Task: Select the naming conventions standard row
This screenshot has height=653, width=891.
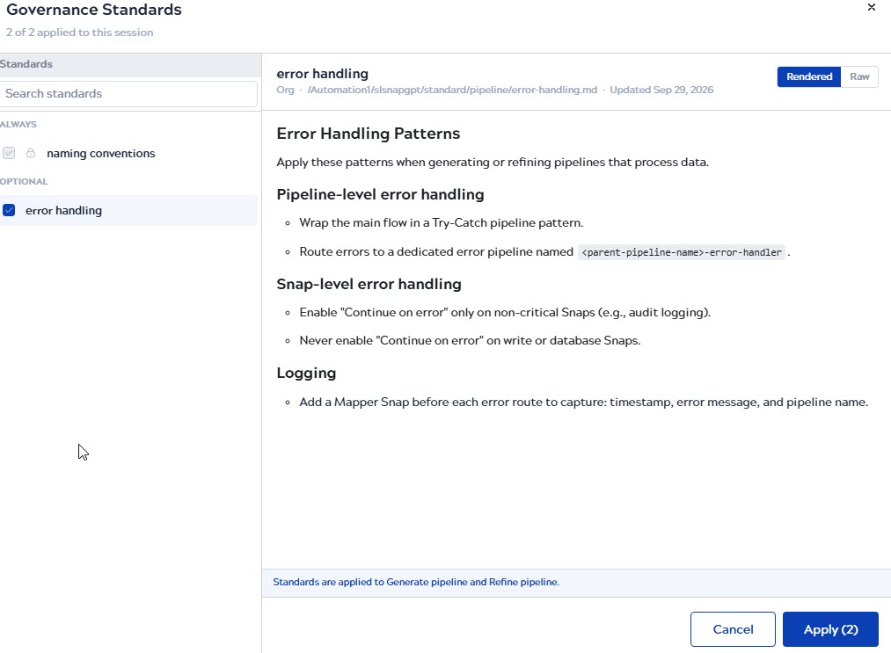Action: pos(128,153)
